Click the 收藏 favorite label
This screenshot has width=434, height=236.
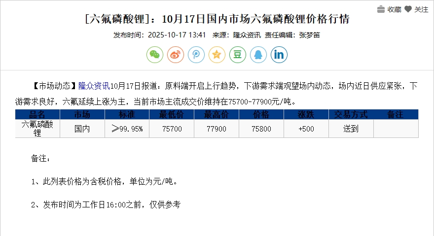[395, 9]
